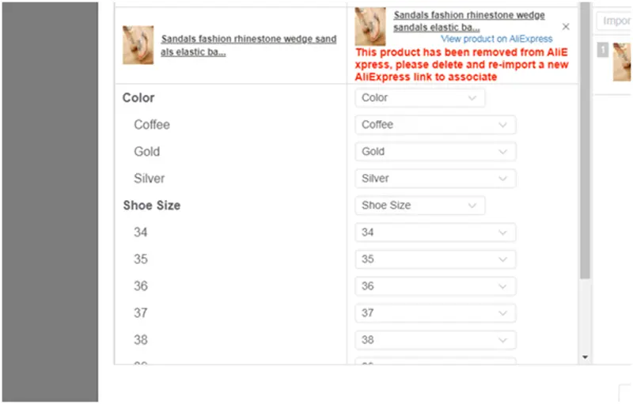Image resolution: width=633 pixels, height=404 pixels.
Task: Click View product on AliExpress link
Action: click(497, 39)
